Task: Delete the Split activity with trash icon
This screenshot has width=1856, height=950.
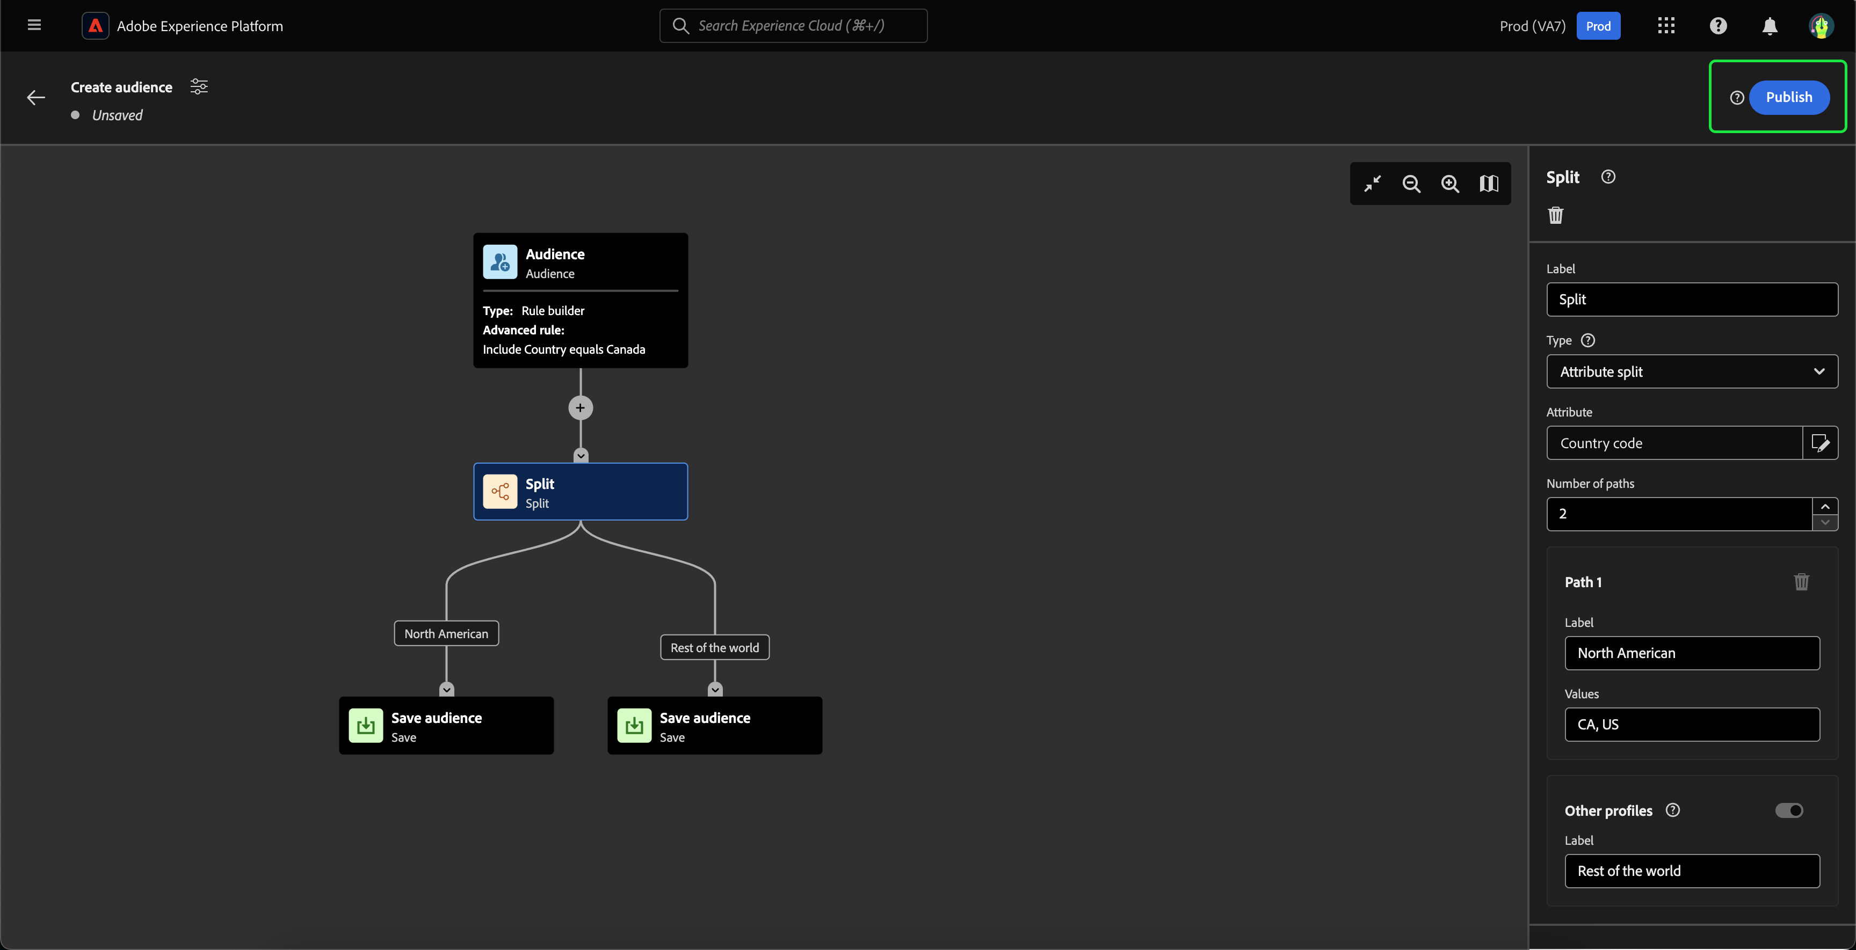Action: point(1556,215)
